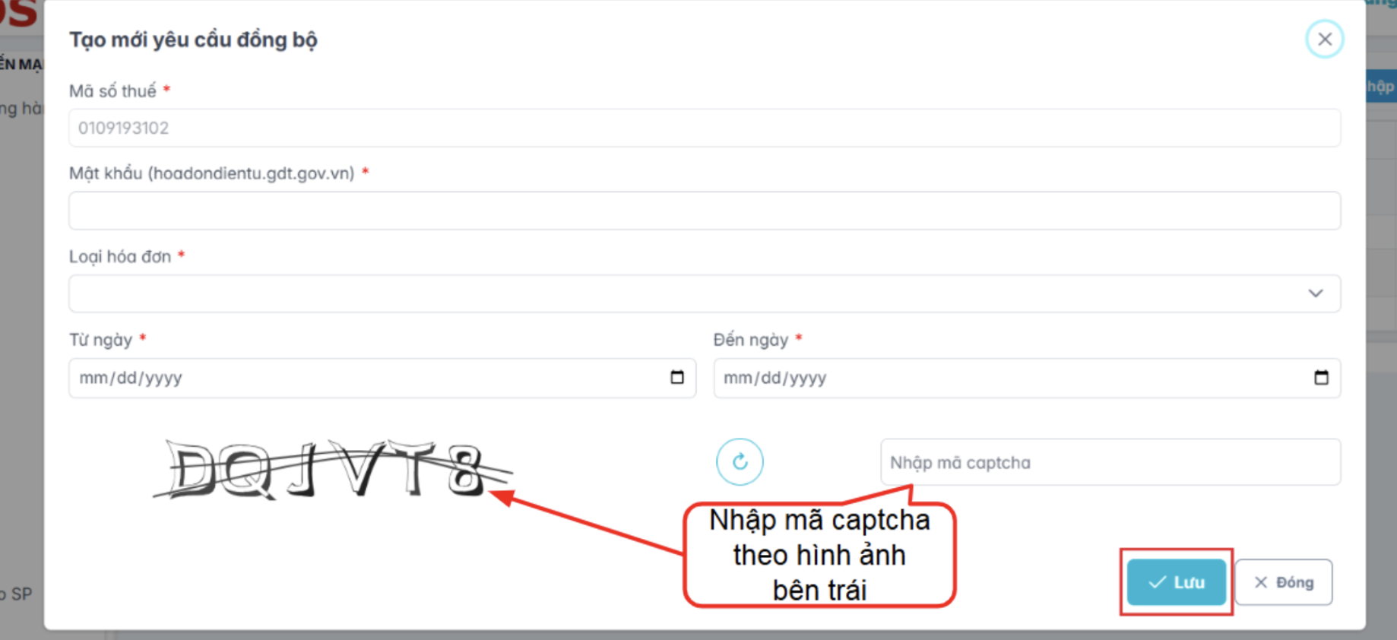Click the Đến ngày mm/dd/yyyy date text
1397x640 pixels.
(775, 378)
